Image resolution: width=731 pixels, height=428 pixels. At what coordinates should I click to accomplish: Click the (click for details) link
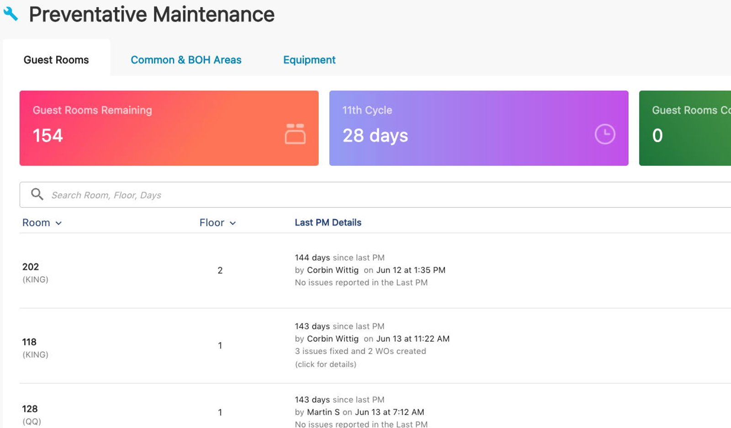(x=326, y=364)
